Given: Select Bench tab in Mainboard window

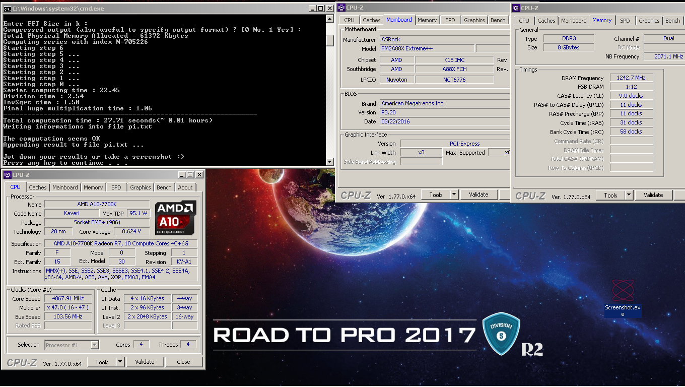Looking at the screenshot, I should pyautogui.click(x=498, y=20).
